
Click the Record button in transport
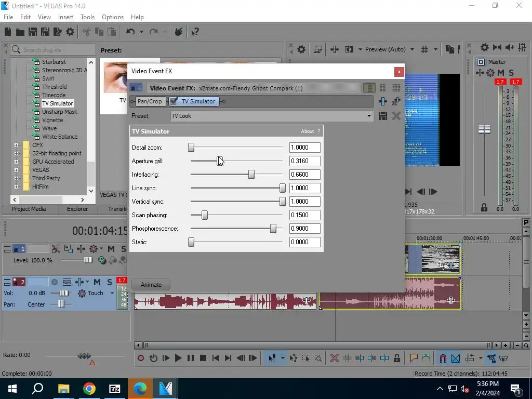141,358
